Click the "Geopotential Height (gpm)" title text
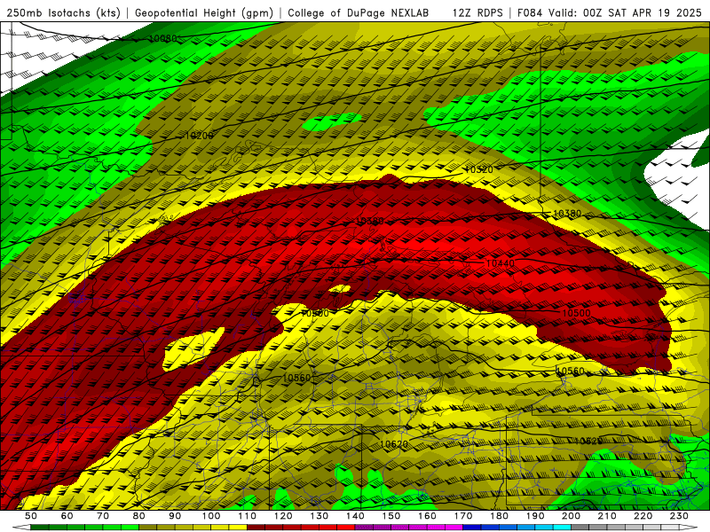Viewport: 710px width, 532px height. [x=204, y=12]
